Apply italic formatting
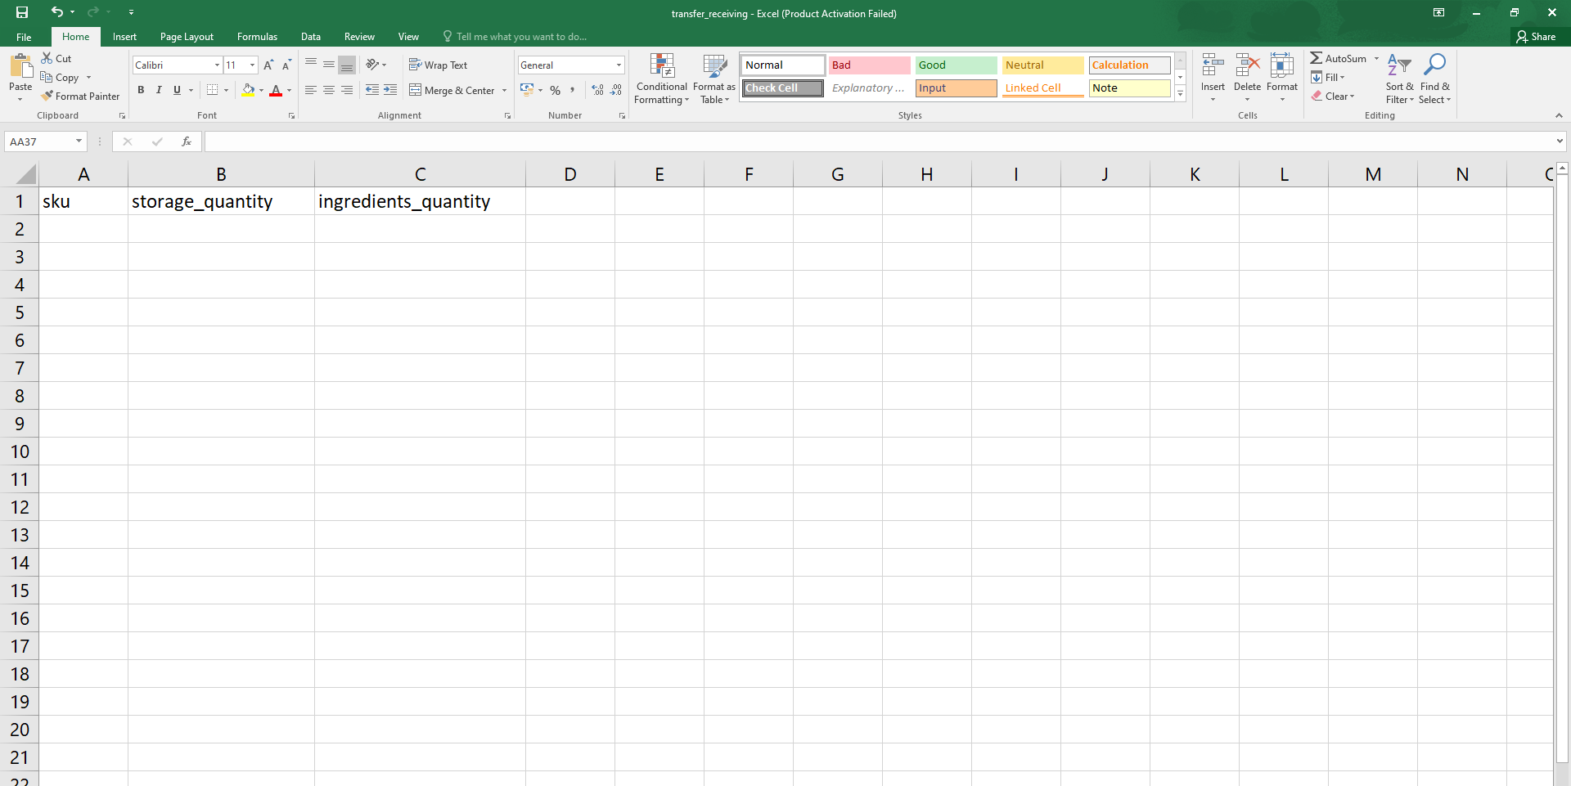The image size is (1571, 786). click(x=159, y=90)
